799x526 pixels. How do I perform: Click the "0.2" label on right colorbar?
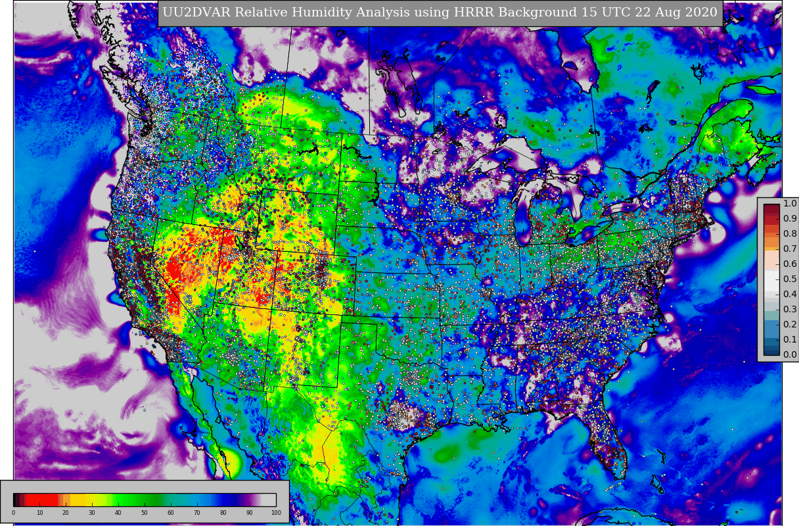[790, 325]
